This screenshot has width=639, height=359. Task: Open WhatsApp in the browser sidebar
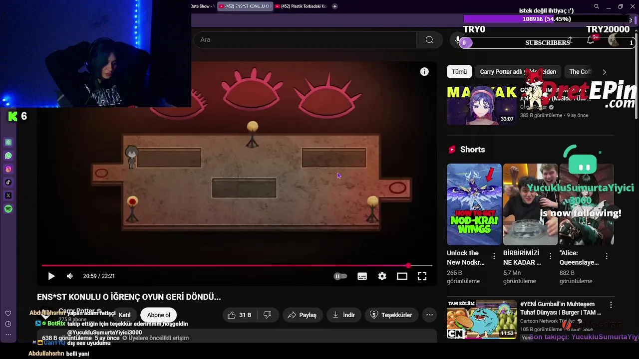8,156
